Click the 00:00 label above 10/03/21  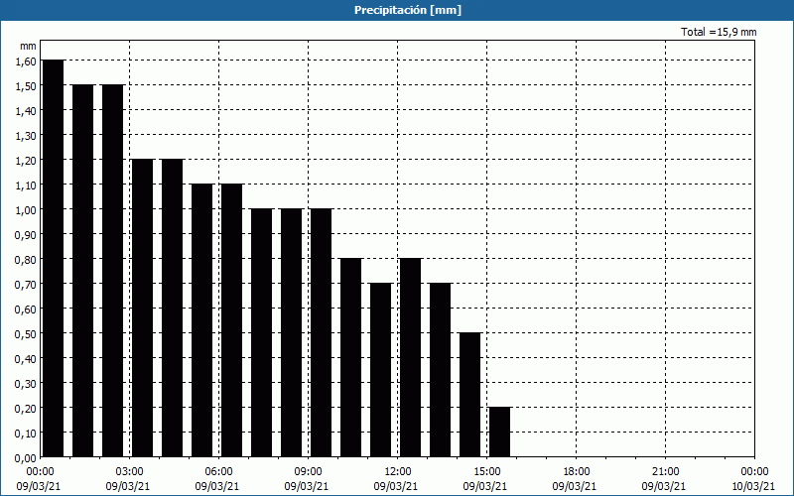coord(754,472)
